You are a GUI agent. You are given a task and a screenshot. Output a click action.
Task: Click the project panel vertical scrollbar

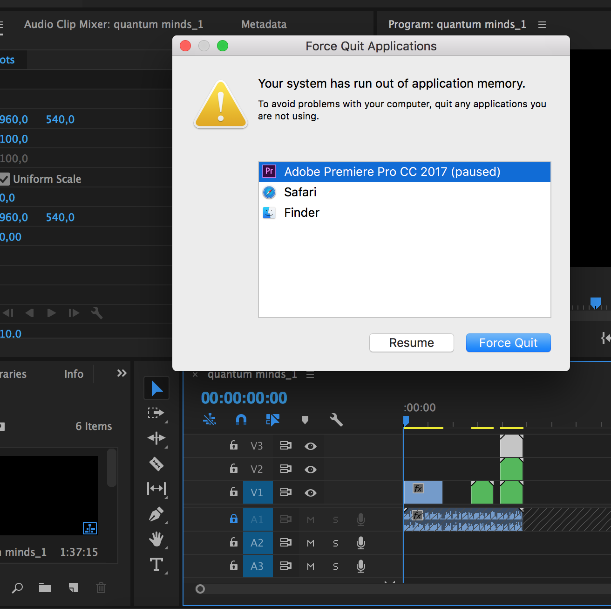click(x=112, y=468)
